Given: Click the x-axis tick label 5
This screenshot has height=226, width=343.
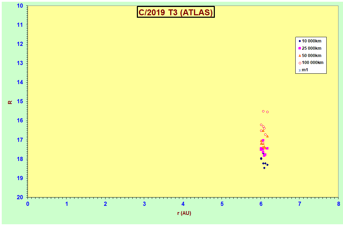Looking at the screenshot, I should (222, 204).
